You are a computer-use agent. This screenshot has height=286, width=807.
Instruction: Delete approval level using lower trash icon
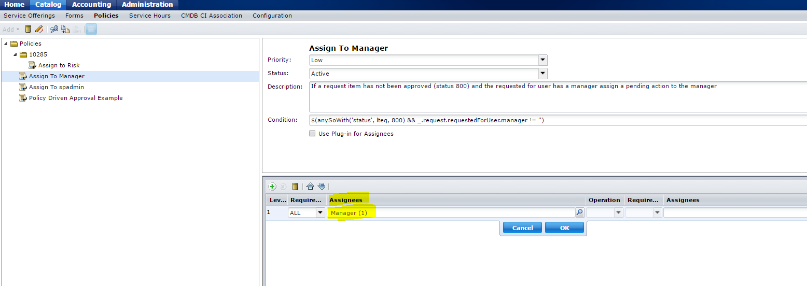coord(295,187)
